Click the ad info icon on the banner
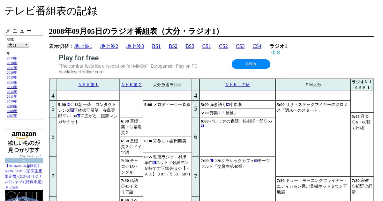The width and height of the screenshot is (383, 201). coord(274,53)
